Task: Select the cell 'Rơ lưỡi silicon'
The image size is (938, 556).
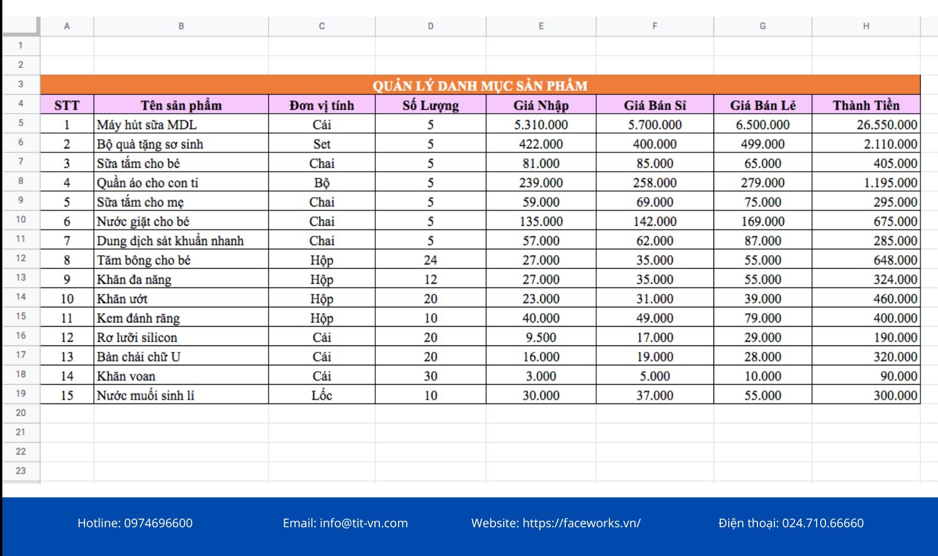Action: pos(181,337)
